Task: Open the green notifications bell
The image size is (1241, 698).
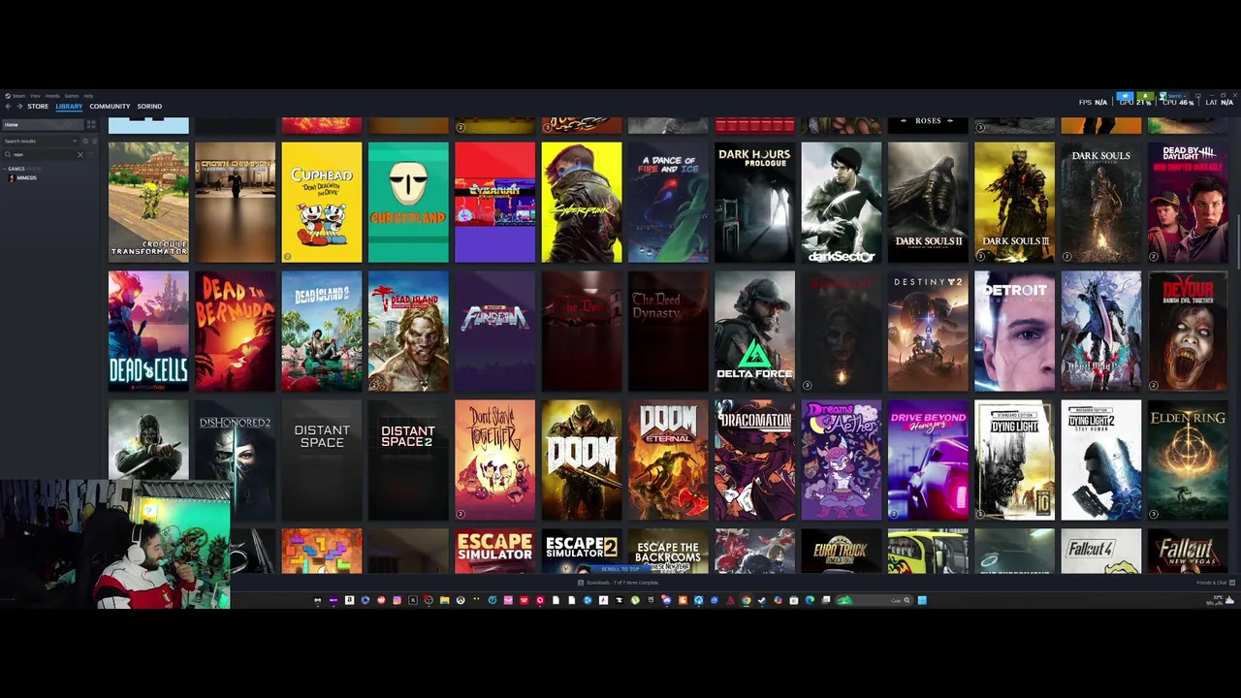Action: tap(1145, 96)
